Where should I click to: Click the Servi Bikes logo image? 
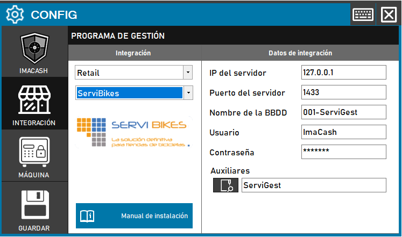133,132
